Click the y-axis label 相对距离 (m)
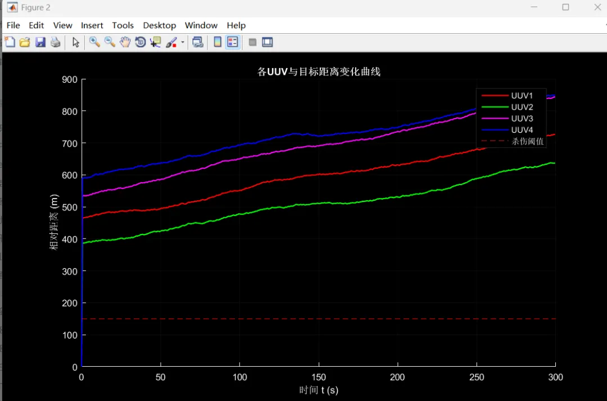The image size is (607, 401). click(x=54, y=222)
